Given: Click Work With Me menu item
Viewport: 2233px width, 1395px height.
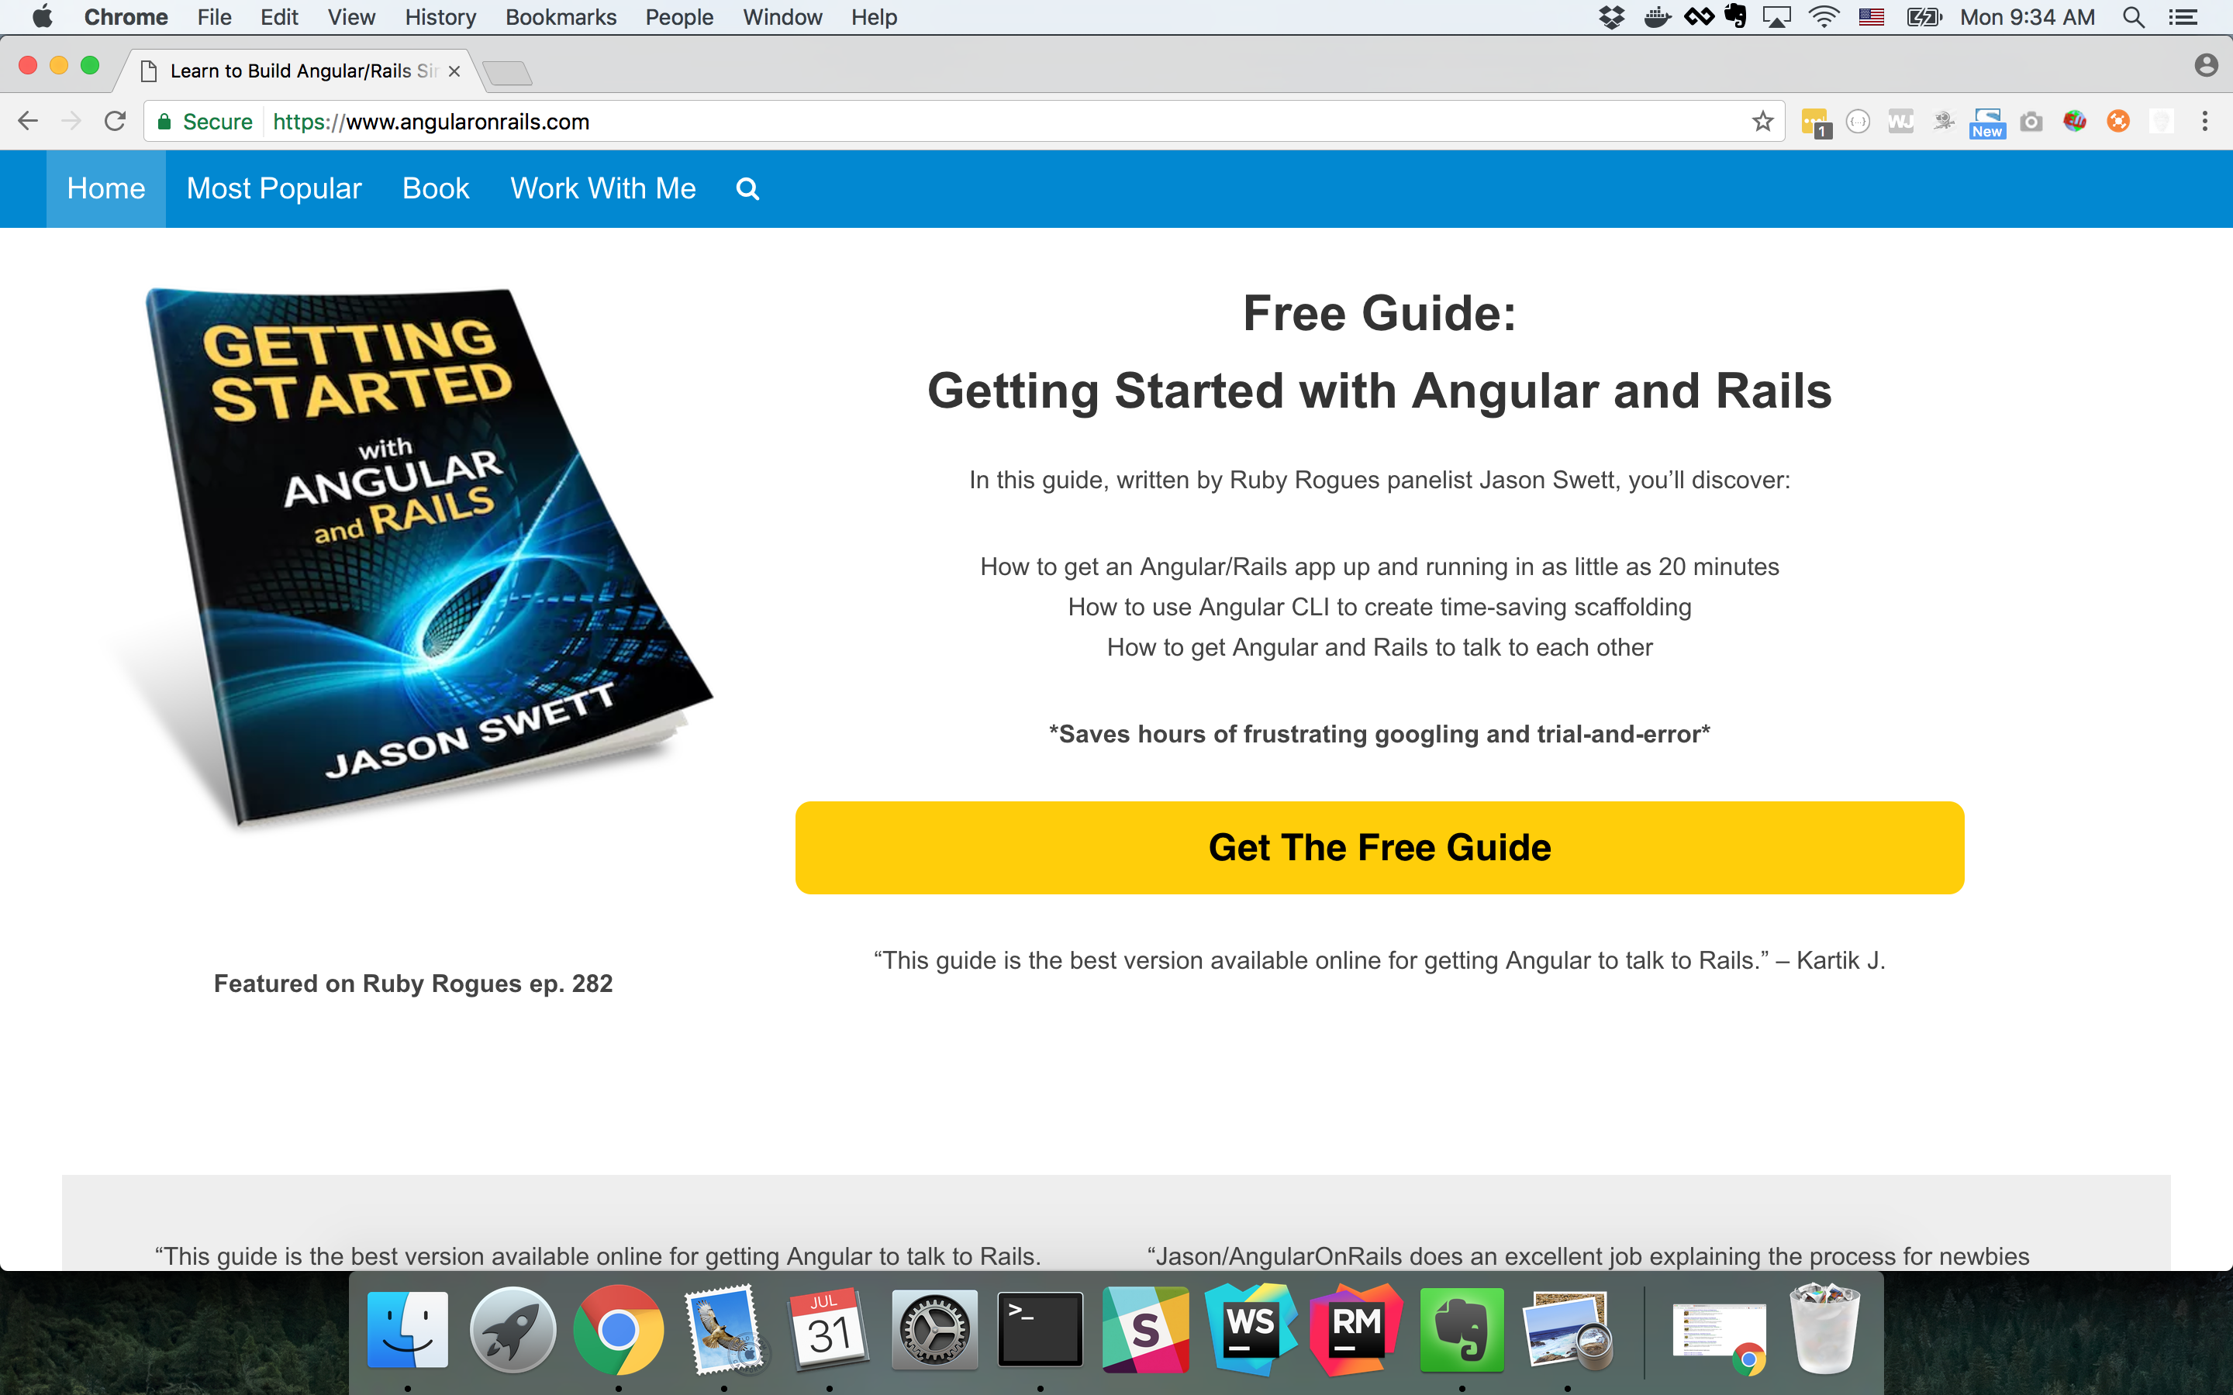Looking at the screenshot, I should tap(601, 188).
